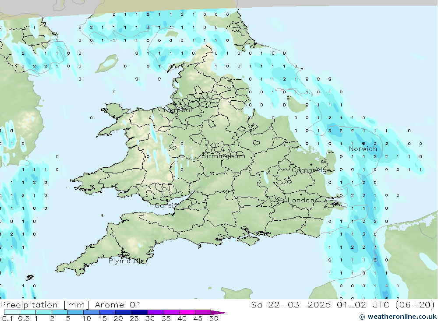Click the Cambridge city label

(311, 170)
